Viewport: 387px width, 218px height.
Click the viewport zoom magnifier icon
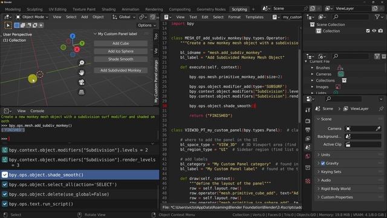[x=82, y=63]
